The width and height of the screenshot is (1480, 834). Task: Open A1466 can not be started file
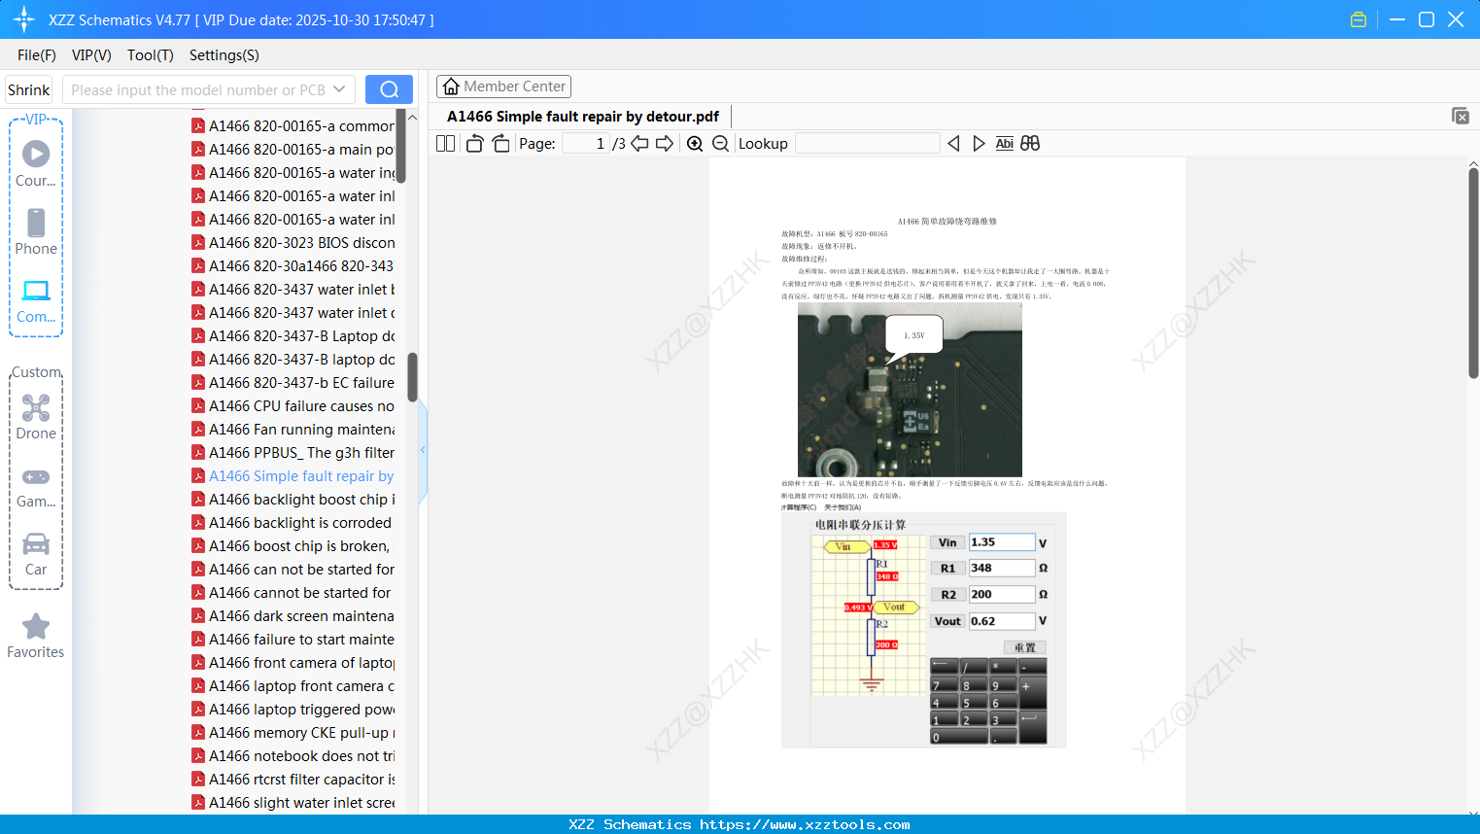point(293,570)
